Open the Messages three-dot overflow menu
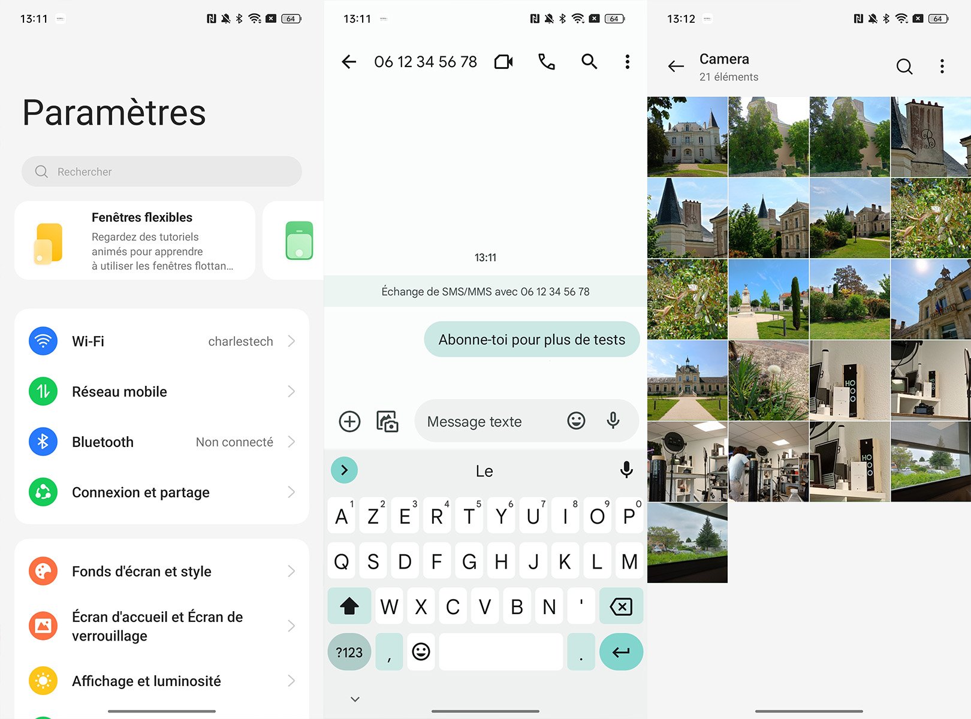The height and width of the screenshot is (719, 971). (628, 62)
